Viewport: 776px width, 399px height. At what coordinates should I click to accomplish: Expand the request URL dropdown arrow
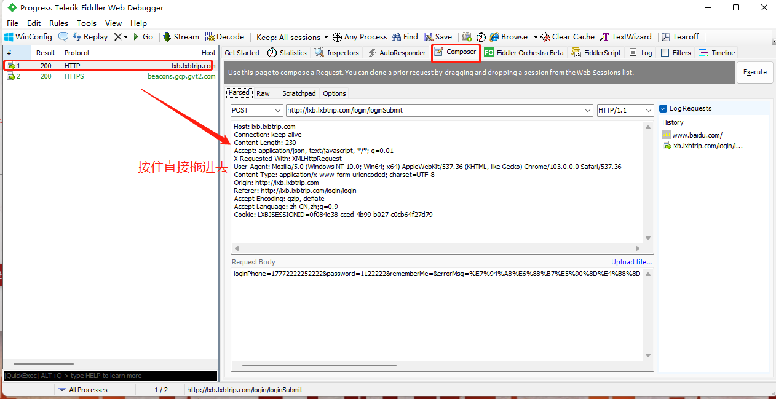click(x=587, y=110)
